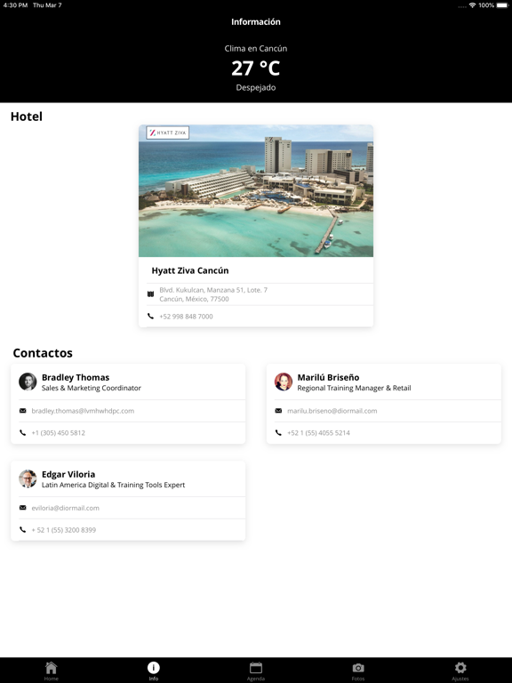512x683 pixels.
Task: Tap the battery status icon
Action: [x=502, y=5]
